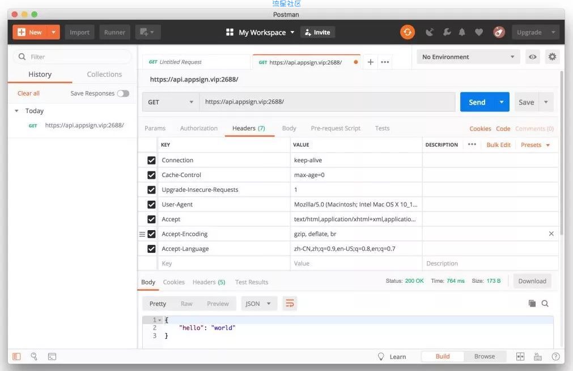Click the blue Send button
The height and width of the screenshot is (371, 573).
[x=477, y=102]
